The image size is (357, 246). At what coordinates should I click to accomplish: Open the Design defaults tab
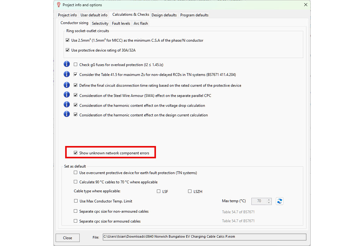164,15
